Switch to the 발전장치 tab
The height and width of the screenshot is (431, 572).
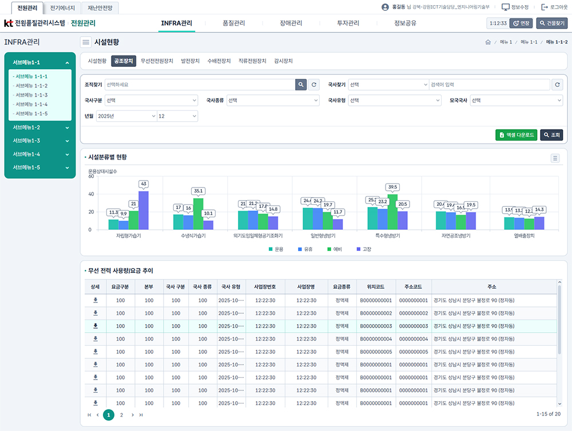190,61
